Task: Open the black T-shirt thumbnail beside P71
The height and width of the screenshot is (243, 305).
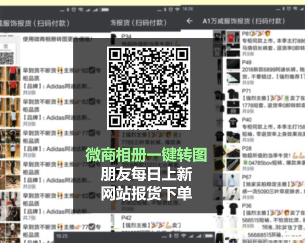Action: coord(233,94)
